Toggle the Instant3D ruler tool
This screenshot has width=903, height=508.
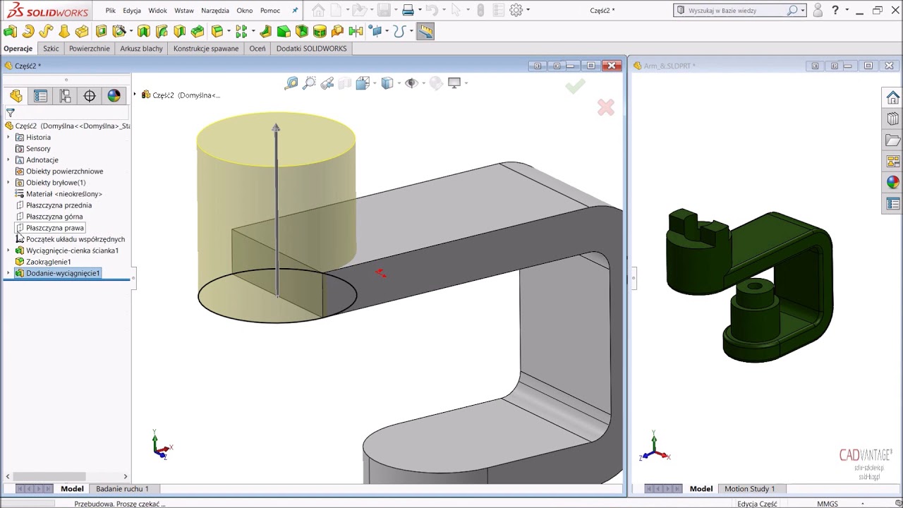[425, 31]
